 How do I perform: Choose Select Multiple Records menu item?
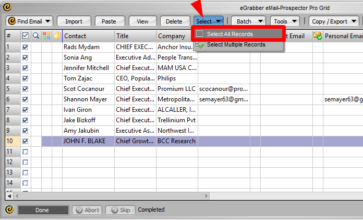click(236, 45)
